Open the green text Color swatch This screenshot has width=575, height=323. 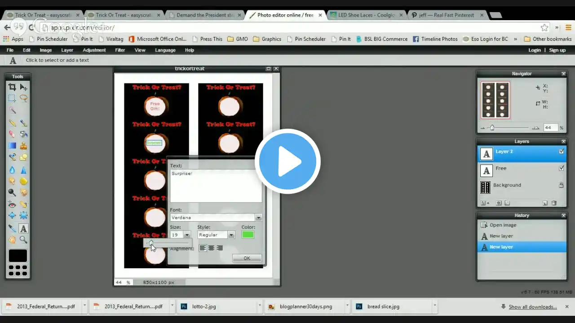tap(248, 235)
